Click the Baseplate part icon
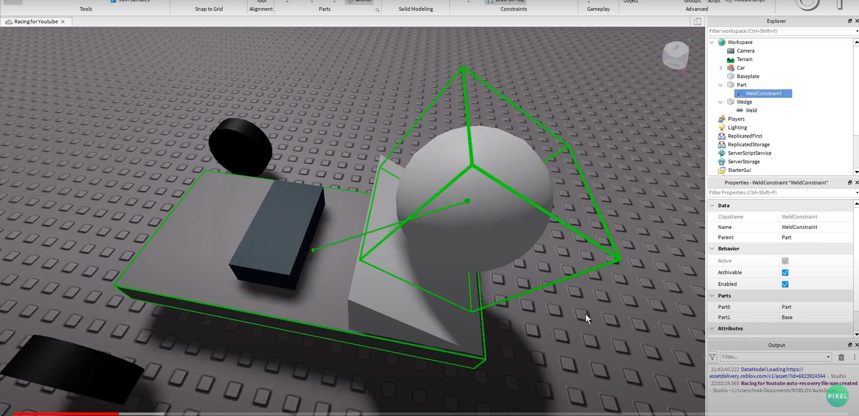The image size is (859, 416). coord(731,76)
